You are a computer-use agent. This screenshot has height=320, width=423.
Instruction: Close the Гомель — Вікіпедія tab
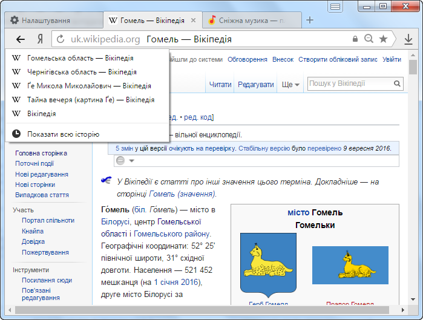[x=193, y=21]
